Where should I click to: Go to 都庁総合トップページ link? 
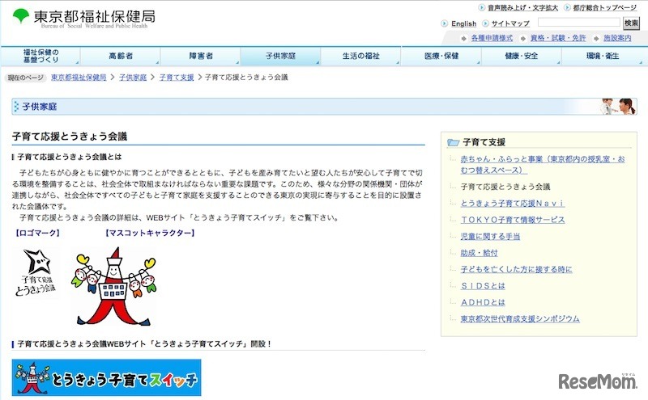[604, 7]
